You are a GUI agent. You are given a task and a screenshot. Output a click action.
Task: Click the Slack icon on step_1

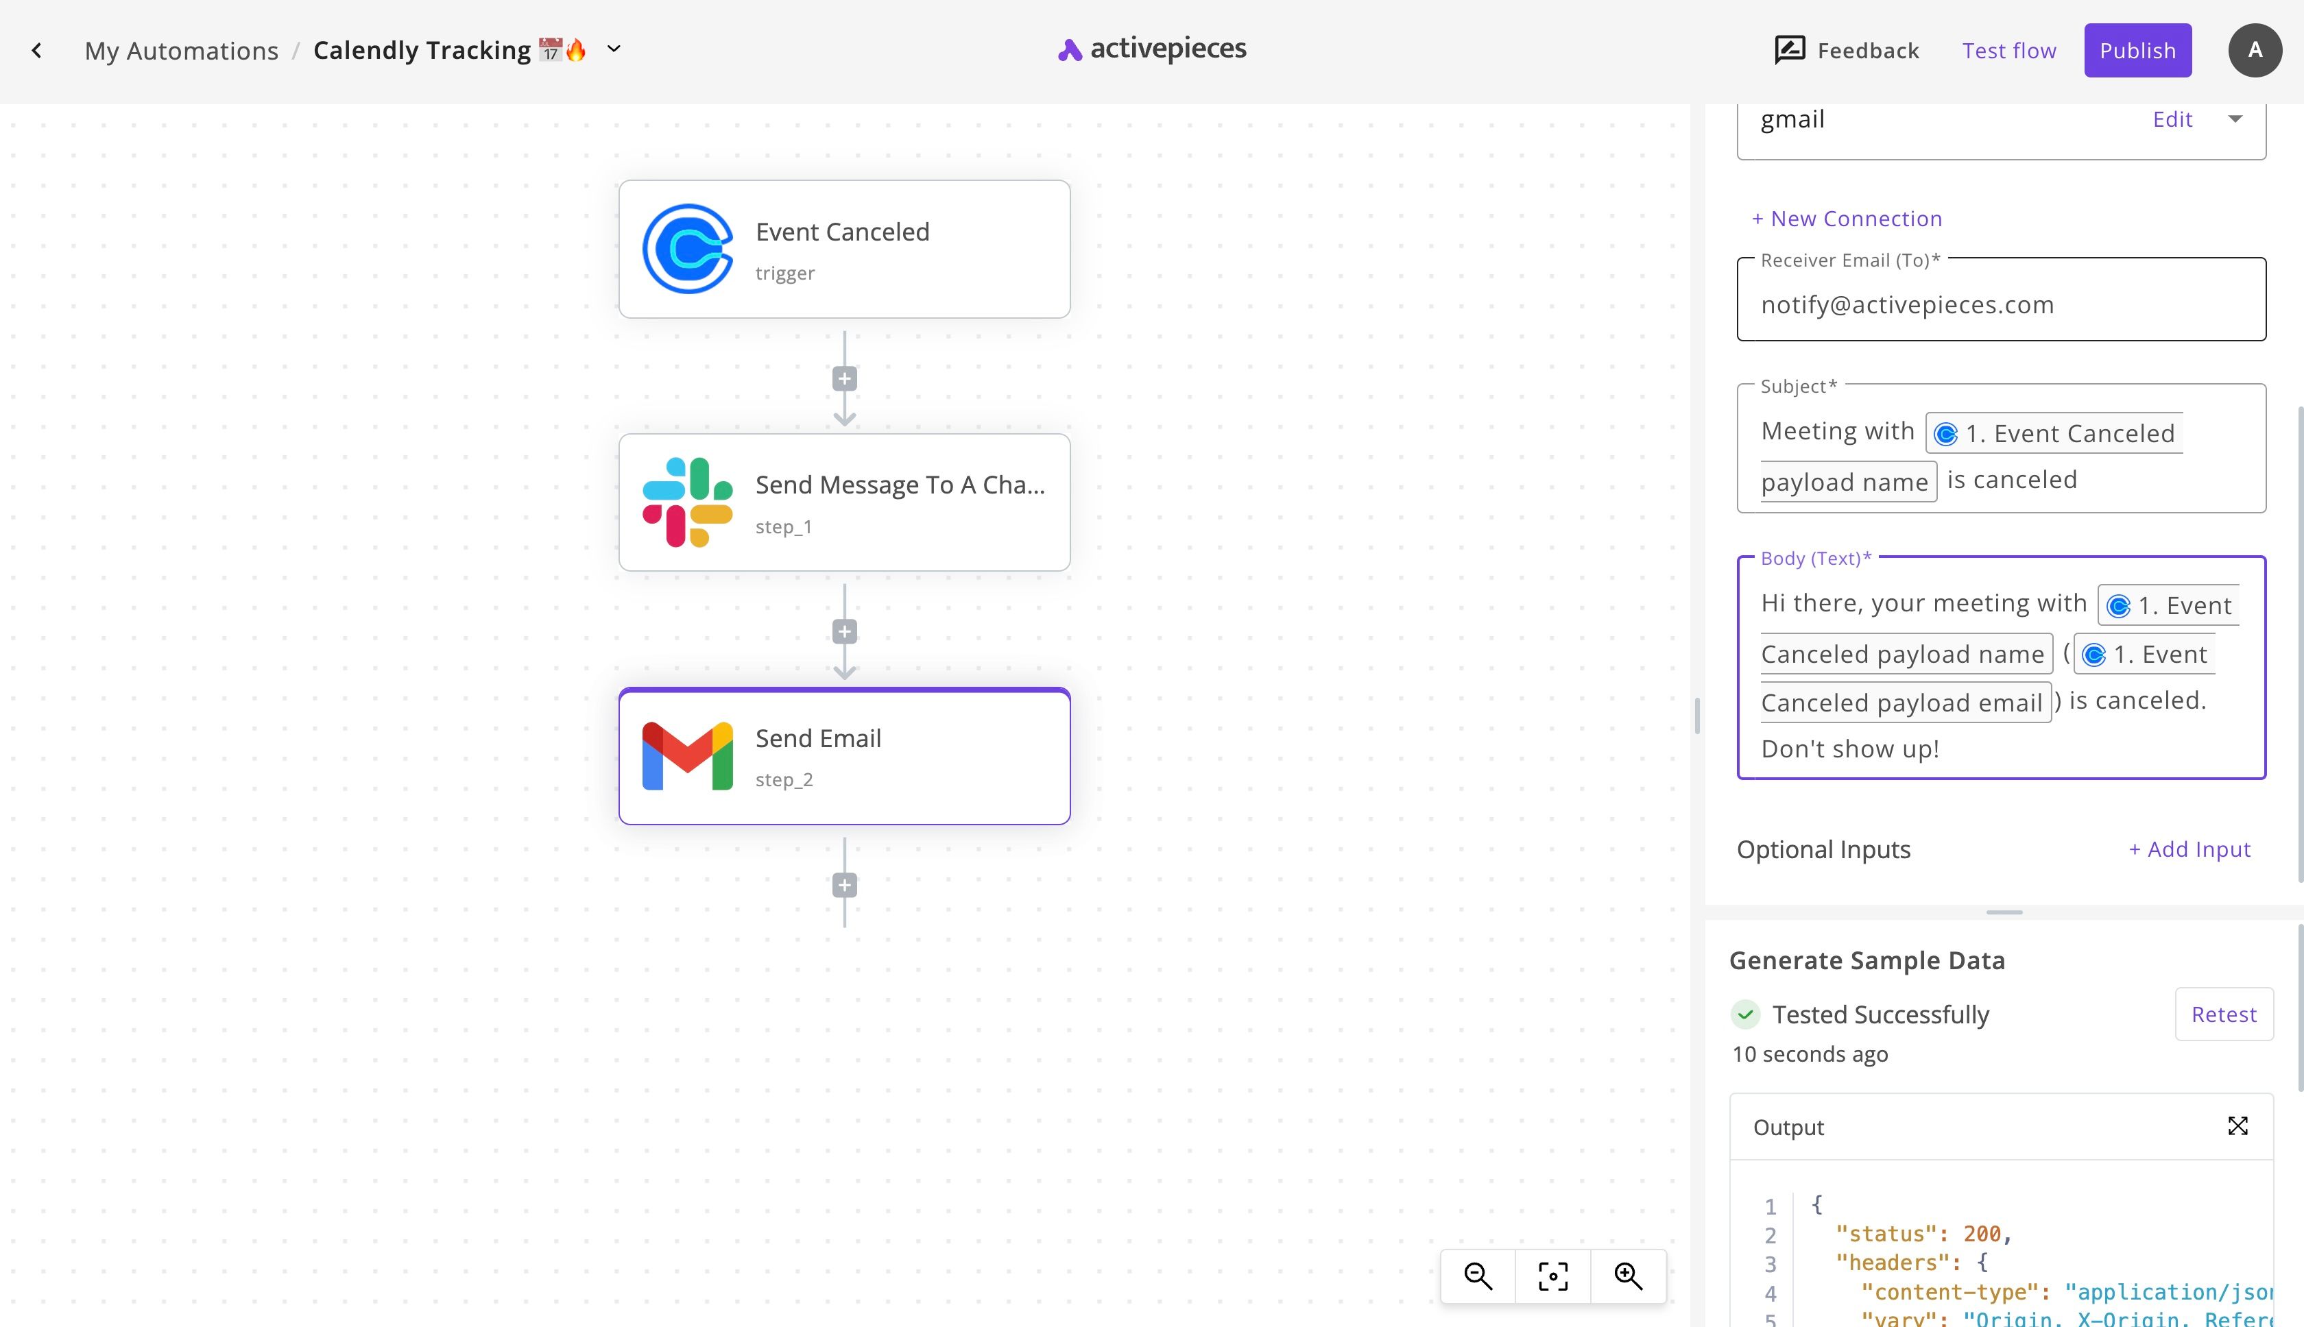pos(688,502)
